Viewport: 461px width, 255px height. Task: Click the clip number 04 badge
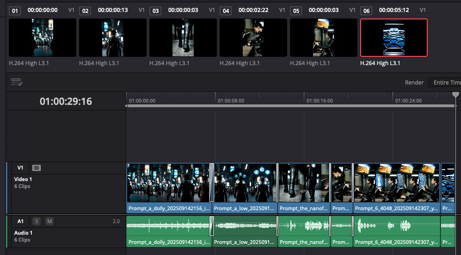click(x=226, y=11)
